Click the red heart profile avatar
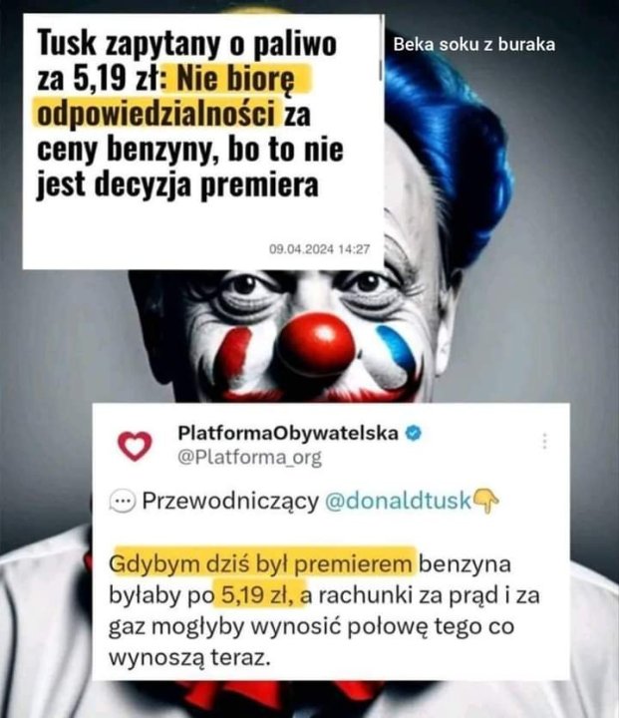 coord(135,446)
